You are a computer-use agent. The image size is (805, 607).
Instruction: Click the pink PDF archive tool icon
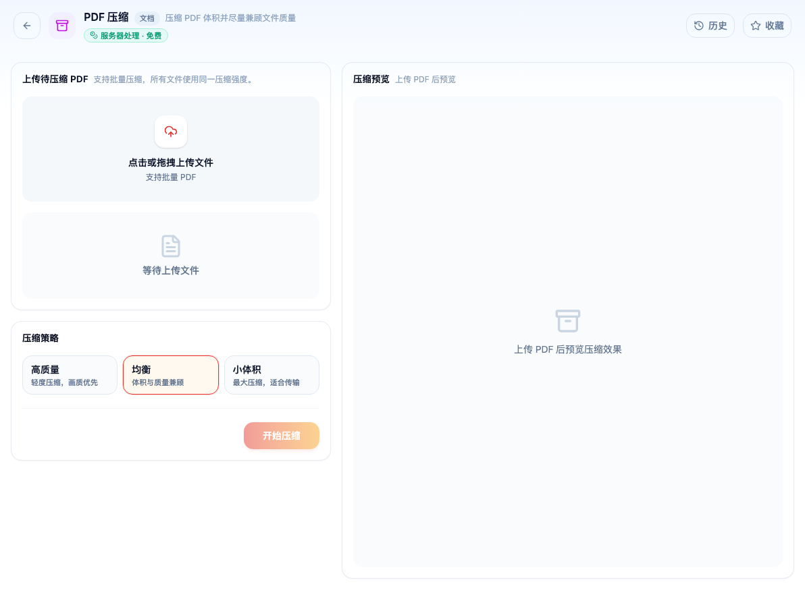coord(62,26)
